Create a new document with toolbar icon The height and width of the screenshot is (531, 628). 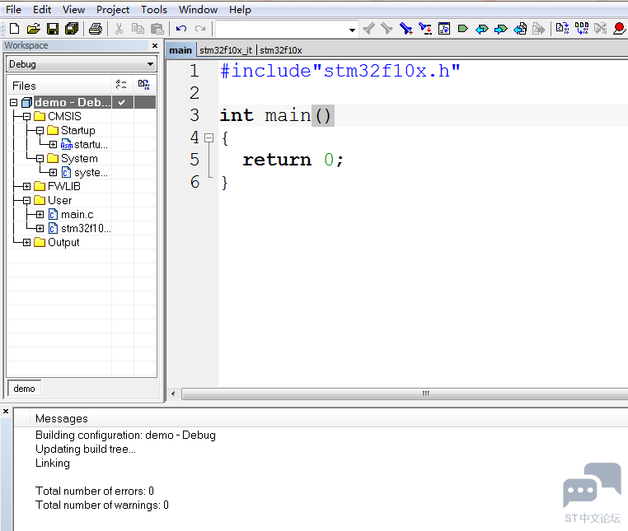click(x=14, y=29)
